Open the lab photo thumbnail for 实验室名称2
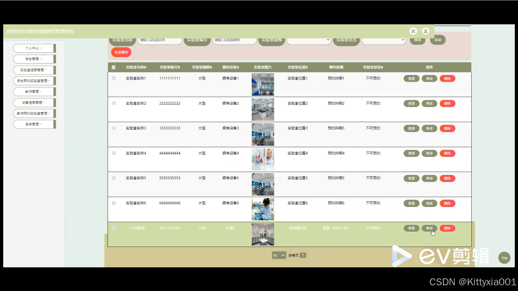518x291 pixels. [x=263, y=109]
